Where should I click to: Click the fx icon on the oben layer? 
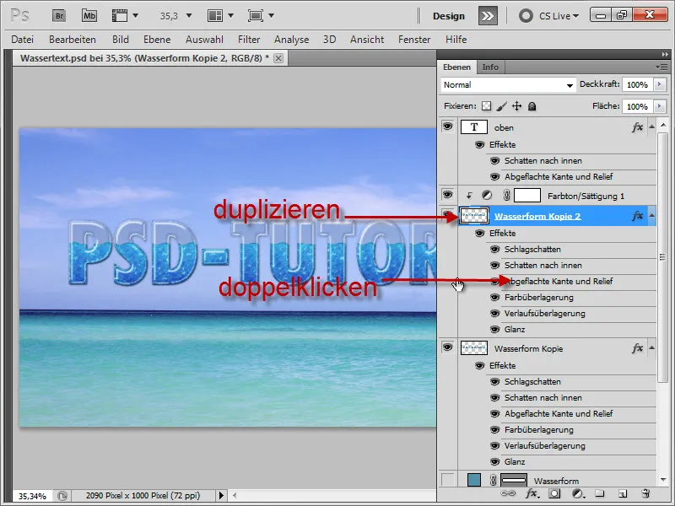click(638, 127)
